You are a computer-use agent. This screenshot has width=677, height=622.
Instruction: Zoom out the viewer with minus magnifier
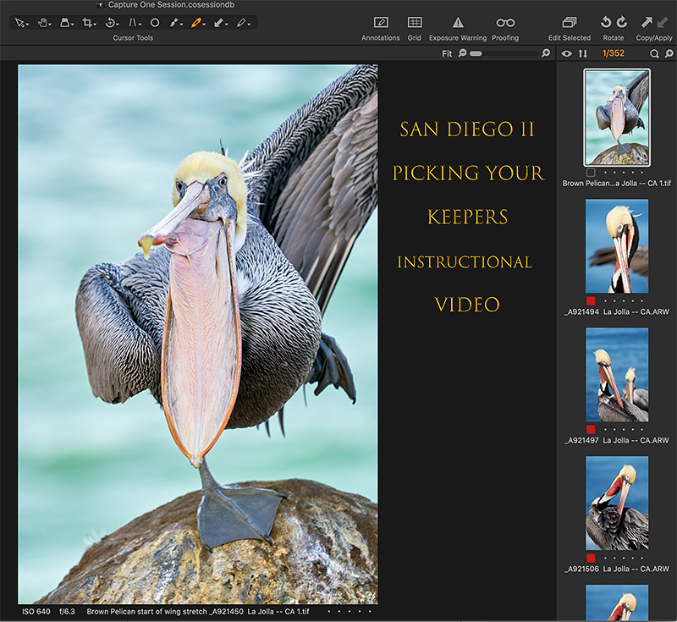click(x=462, y=53)
